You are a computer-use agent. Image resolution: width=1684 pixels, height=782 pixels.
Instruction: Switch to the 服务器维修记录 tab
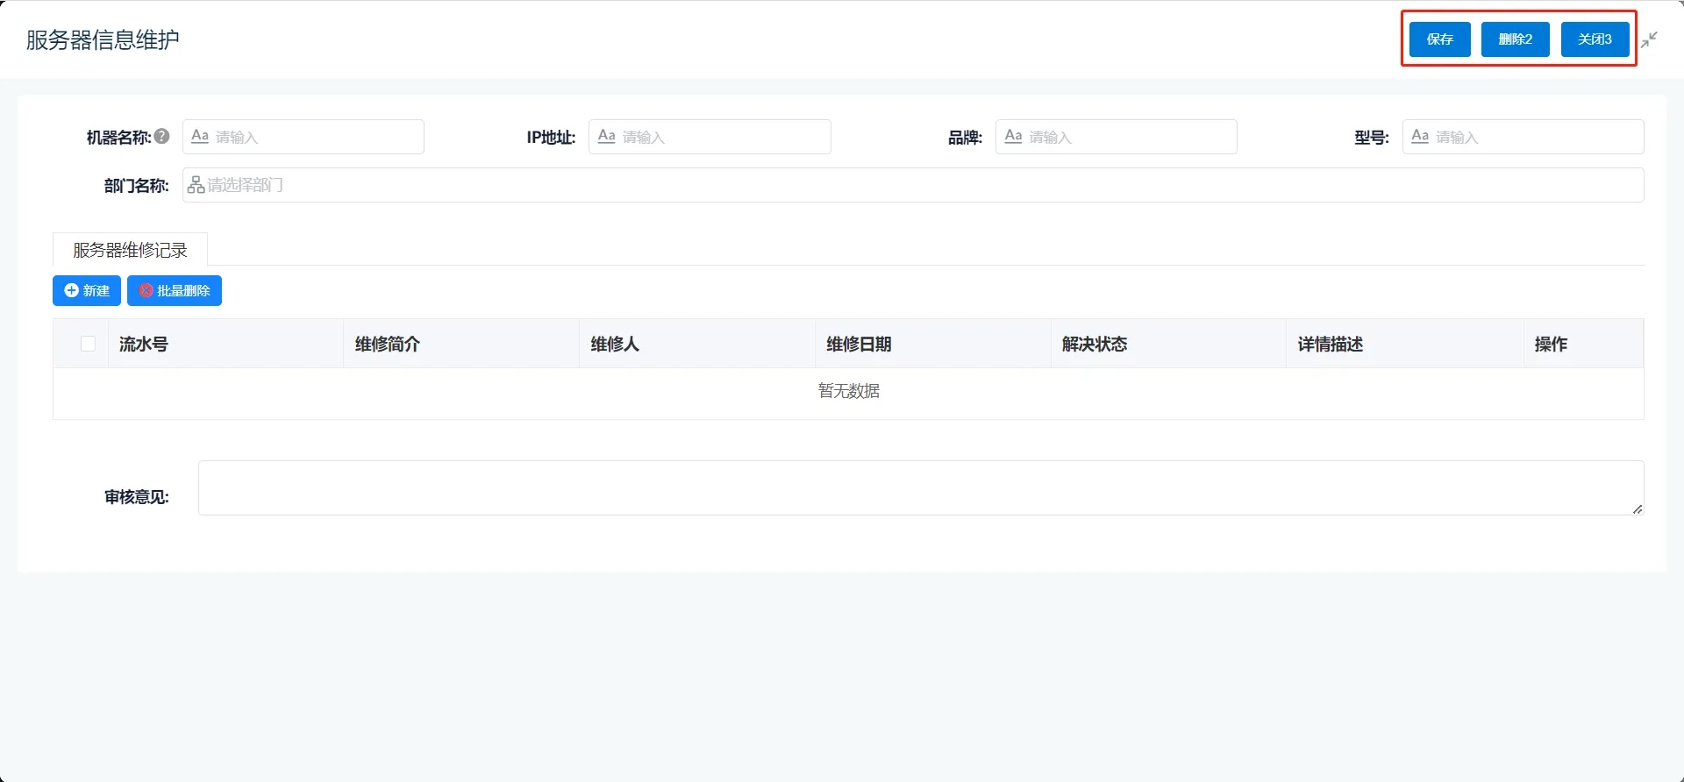(x=130, y=250)
